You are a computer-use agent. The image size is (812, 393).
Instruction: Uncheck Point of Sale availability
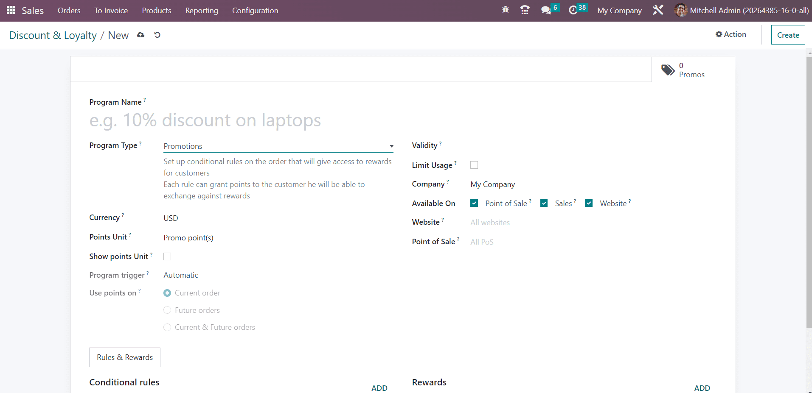coord(474,203)
